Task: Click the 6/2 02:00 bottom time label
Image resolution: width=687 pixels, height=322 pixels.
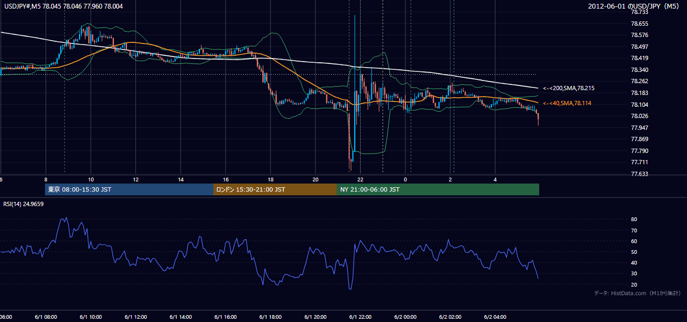Action: [450, 317]
